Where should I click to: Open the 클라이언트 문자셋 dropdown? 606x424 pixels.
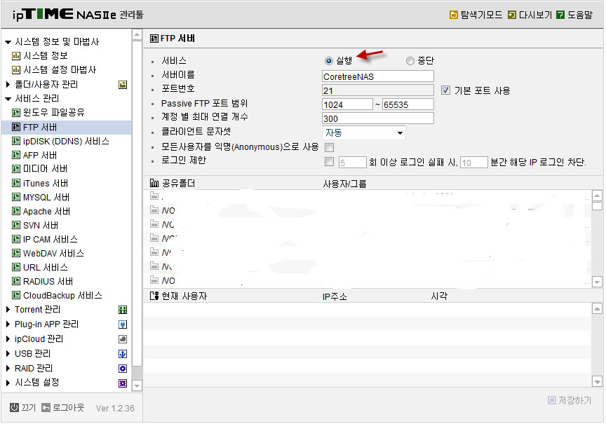(364, 133)
